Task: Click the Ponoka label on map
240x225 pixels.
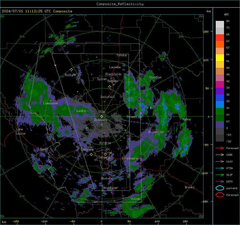Action: click(122, 55)
